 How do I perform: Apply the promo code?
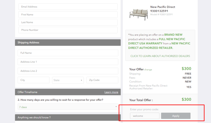click(x=176, y=116)
